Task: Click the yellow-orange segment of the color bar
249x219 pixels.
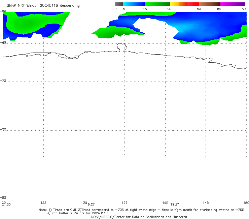Action: pos(179,4)
